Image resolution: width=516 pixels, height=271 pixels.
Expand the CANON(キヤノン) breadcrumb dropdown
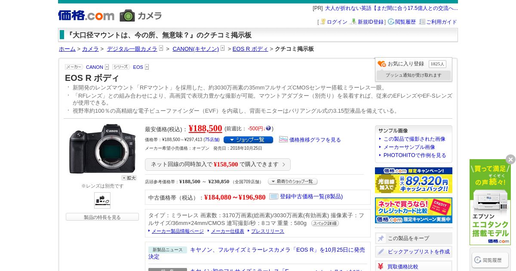point(222,48)
